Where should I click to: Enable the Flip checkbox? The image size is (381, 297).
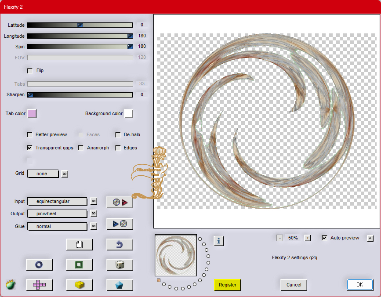tap(30, 71)
